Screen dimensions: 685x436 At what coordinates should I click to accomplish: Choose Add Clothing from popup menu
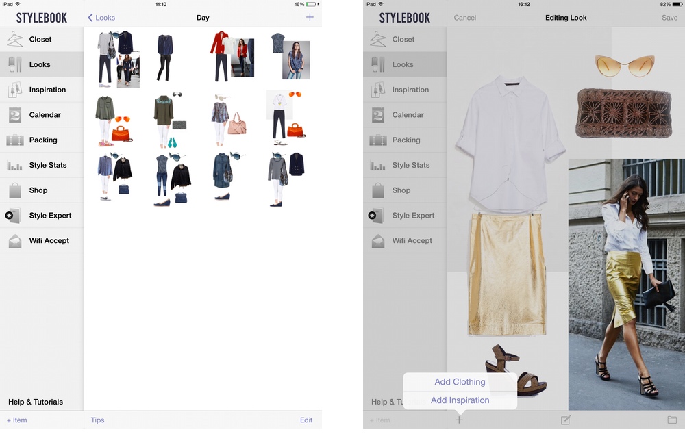coord(460,382)
